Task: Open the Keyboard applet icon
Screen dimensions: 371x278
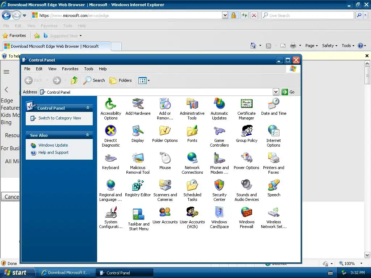Action: pyautogui.click(x=111, y=158)
